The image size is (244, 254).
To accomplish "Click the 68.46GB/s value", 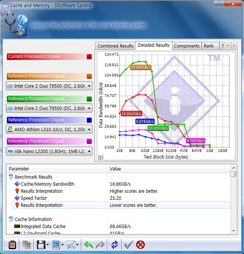I will click(x=120, y=226).
